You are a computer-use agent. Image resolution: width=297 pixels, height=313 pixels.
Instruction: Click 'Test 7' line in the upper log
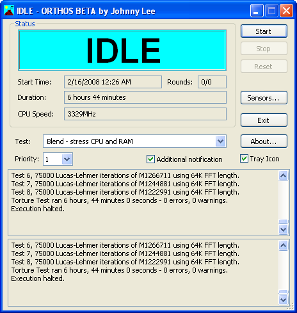[125, 184]
